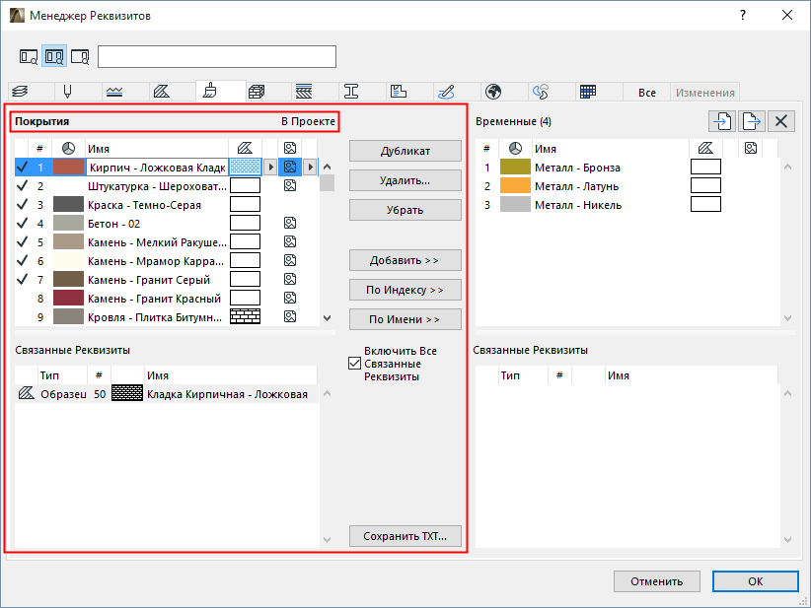Toggle checkmark for Кирпич row 1

(x=23, y=167)
